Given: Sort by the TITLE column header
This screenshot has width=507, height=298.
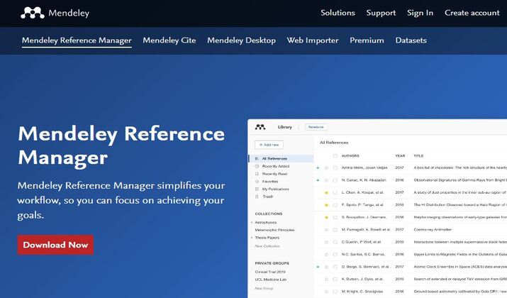Looking at the screenshot, I should 418,156.
